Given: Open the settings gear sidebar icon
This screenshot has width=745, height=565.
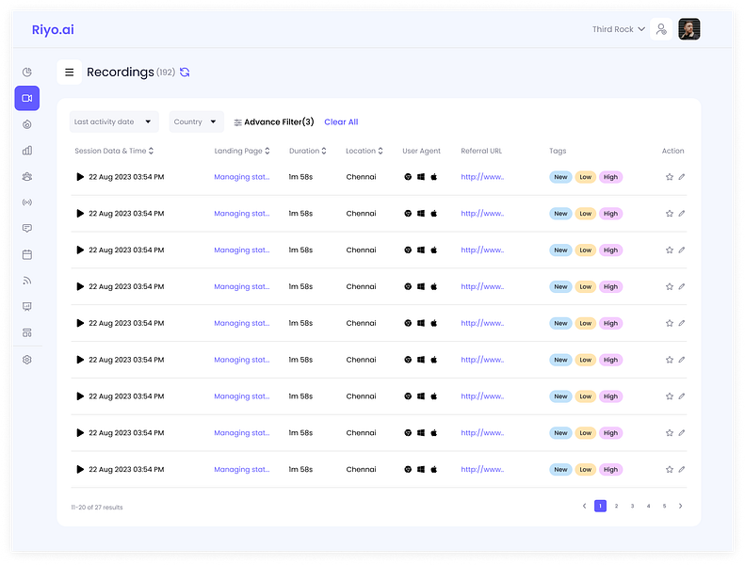Looking at the screenshot, I should [x=27, y=360].
